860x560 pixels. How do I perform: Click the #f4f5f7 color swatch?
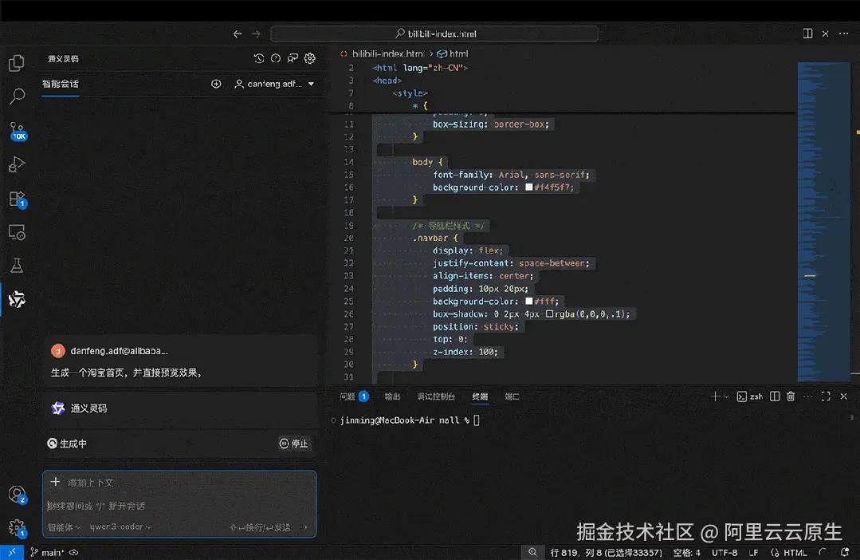click(528, 187)
